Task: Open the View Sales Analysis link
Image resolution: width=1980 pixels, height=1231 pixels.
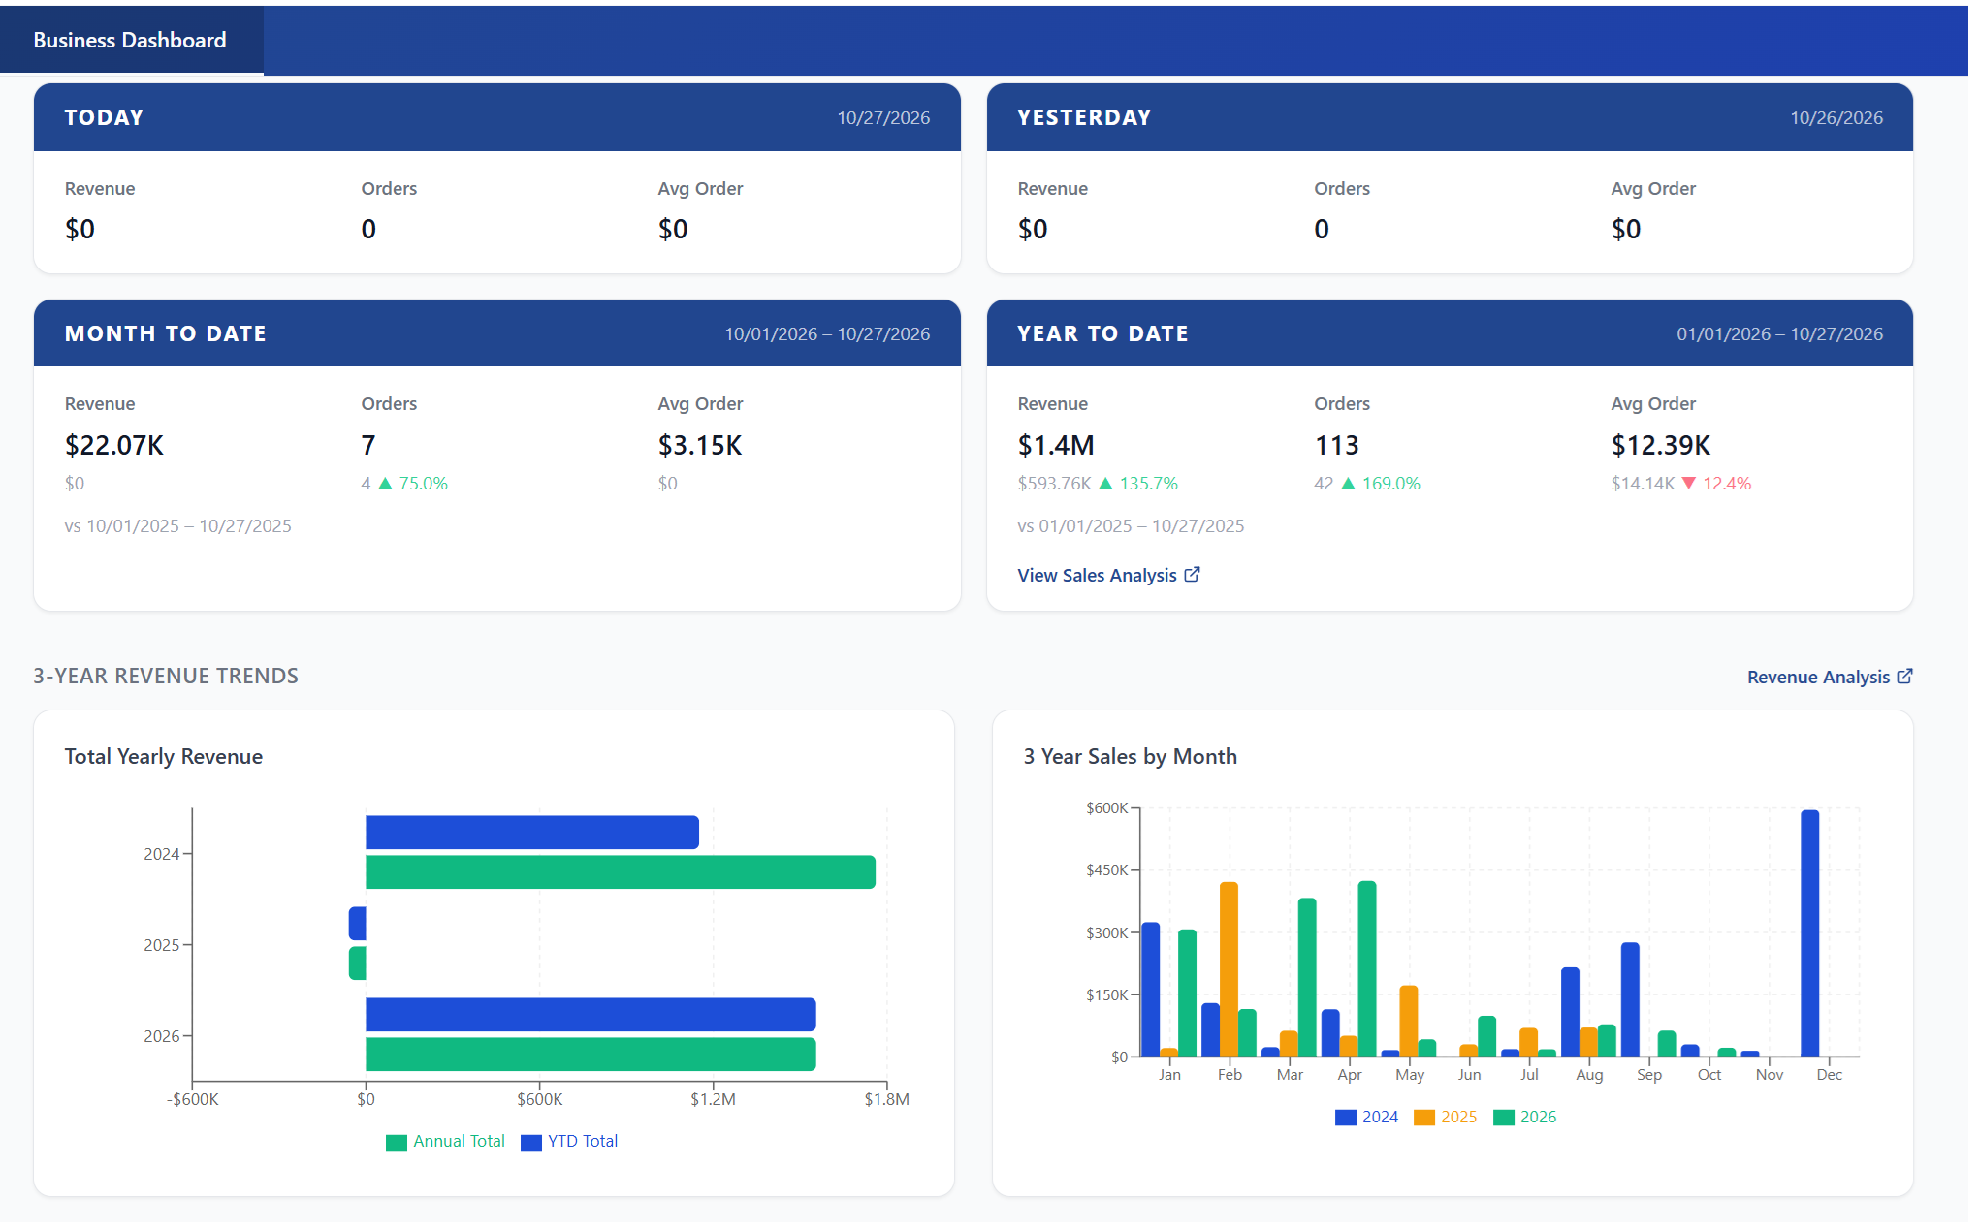Action: (x=1108, y=576)
